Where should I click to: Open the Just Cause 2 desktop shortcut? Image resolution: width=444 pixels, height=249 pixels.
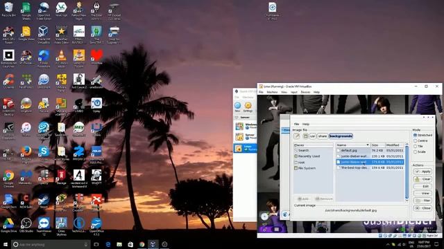point(79,82)
